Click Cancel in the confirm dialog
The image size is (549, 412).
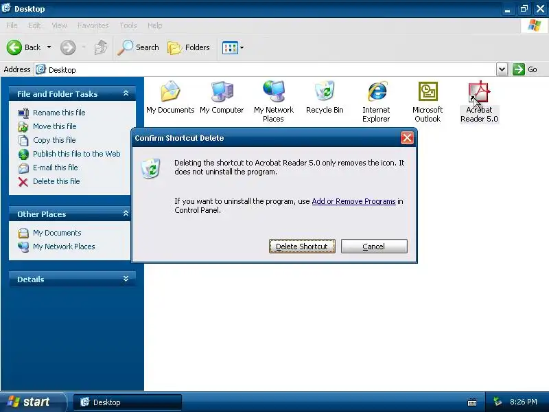pyautogui.click(x=374, y=247)
